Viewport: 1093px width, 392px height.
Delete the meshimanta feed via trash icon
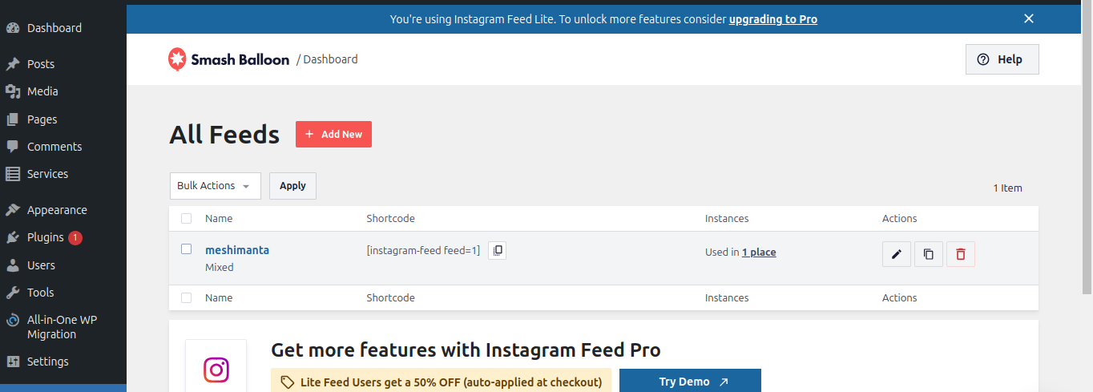[960, 254]
